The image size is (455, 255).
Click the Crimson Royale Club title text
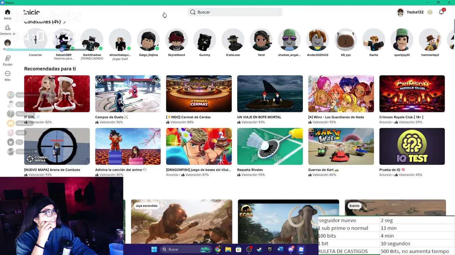[401, 117]
